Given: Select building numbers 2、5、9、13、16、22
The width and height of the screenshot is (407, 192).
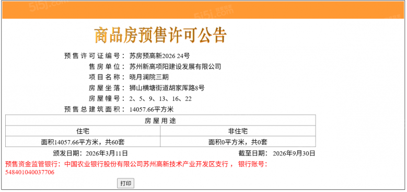Looking at the screenshot, I should (x=160, y=99).
